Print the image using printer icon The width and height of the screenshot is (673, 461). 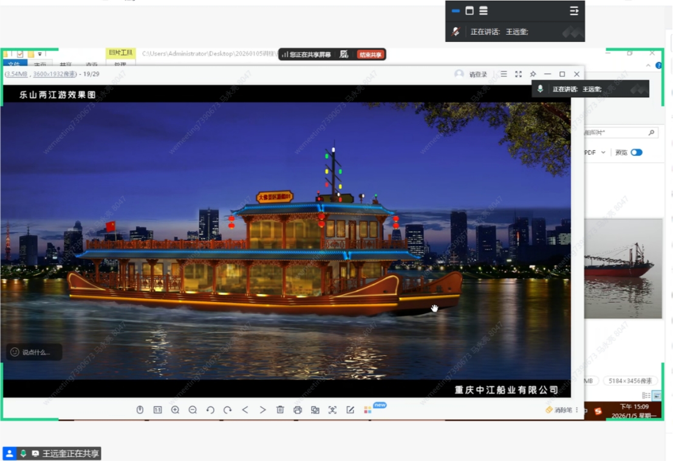[298, 410]
